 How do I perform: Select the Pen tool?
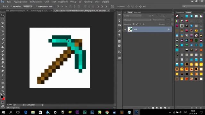(3, 71)
